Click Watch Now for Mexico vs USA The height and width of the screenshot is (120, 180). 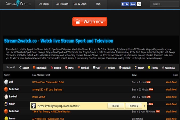click(171, 97)
